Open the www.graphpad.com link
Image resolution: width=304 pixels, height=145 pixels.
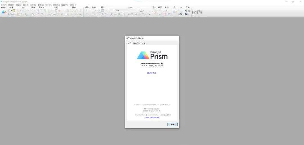pos(152,117)
